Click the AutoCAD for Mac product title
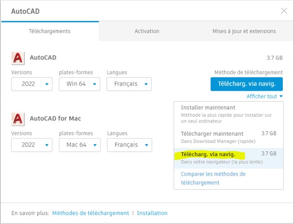Viewport: 294px width, 224px height. click(x=55, y=118)
